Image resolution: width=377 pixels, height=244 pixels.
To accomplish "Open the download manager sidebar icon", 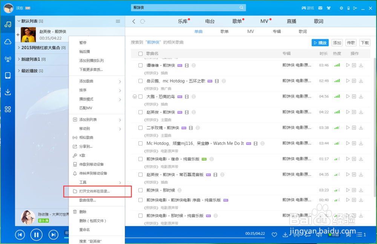I will (x=8, y=92).
